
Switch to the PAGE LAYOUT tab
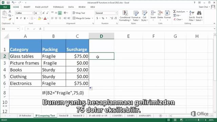[x=42, y=7]
